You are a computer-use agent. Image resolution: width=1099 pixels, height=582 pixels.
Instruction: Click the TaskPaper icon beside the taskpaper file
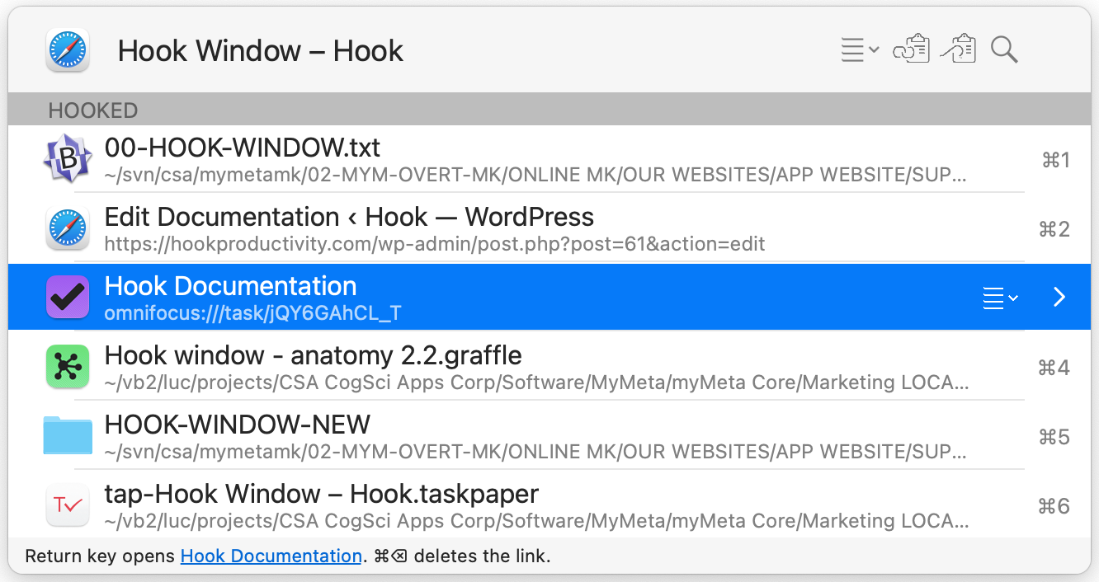tap(68, 505)
